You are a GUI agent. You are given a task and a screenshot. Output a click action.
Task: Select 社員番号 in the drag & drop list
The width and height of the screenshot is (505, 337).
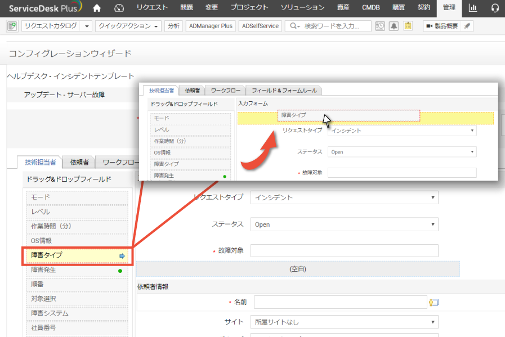click(77, 327)
